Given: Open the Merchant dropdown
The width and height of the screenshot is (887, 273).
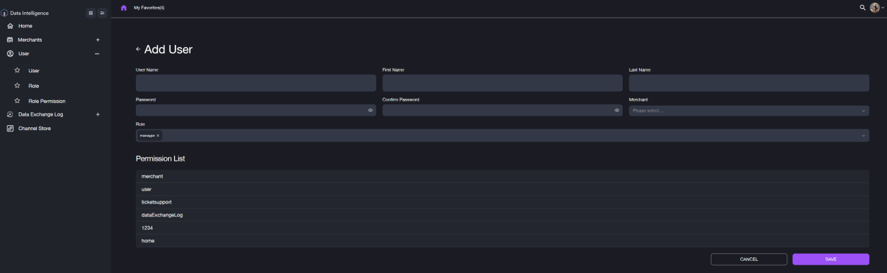Looking at the screenshot, I should tap(748, 110).
